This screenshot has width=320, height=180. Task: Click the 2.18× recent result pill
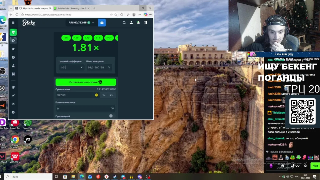[x=98, y=38]
